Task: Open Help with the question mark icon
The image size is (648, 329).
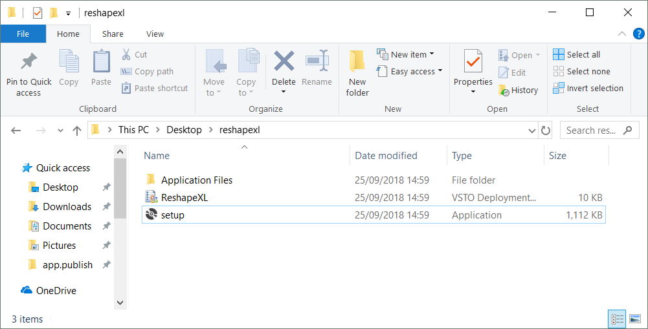Action: [x=638, y=34]
